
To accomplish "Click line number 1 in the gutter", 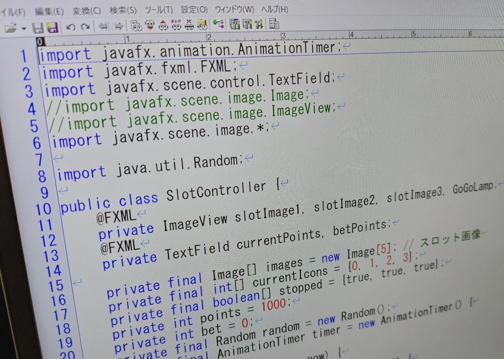I will [x=23, y=56].
